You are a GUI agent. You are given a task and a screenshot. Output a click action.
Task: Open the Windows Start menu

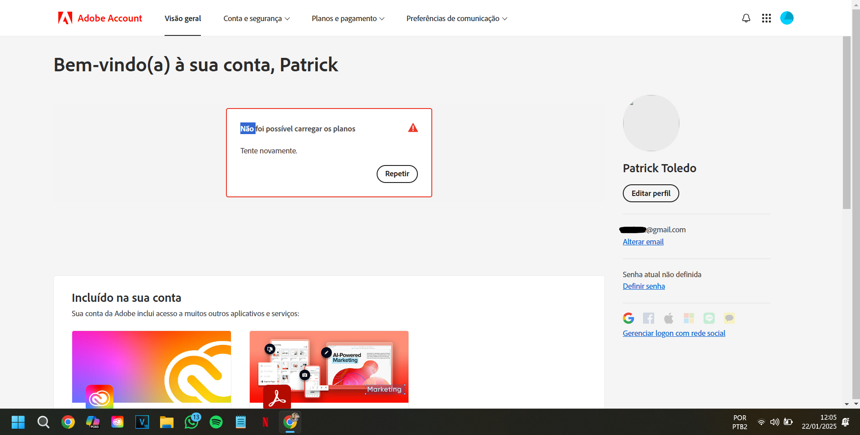[18, 422]
